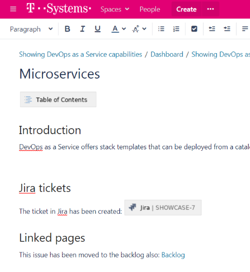Image resolution: width=250 pixels, height=272 pixels.
Task: Toggle underline formatting
Action: (x=97, y=29)
